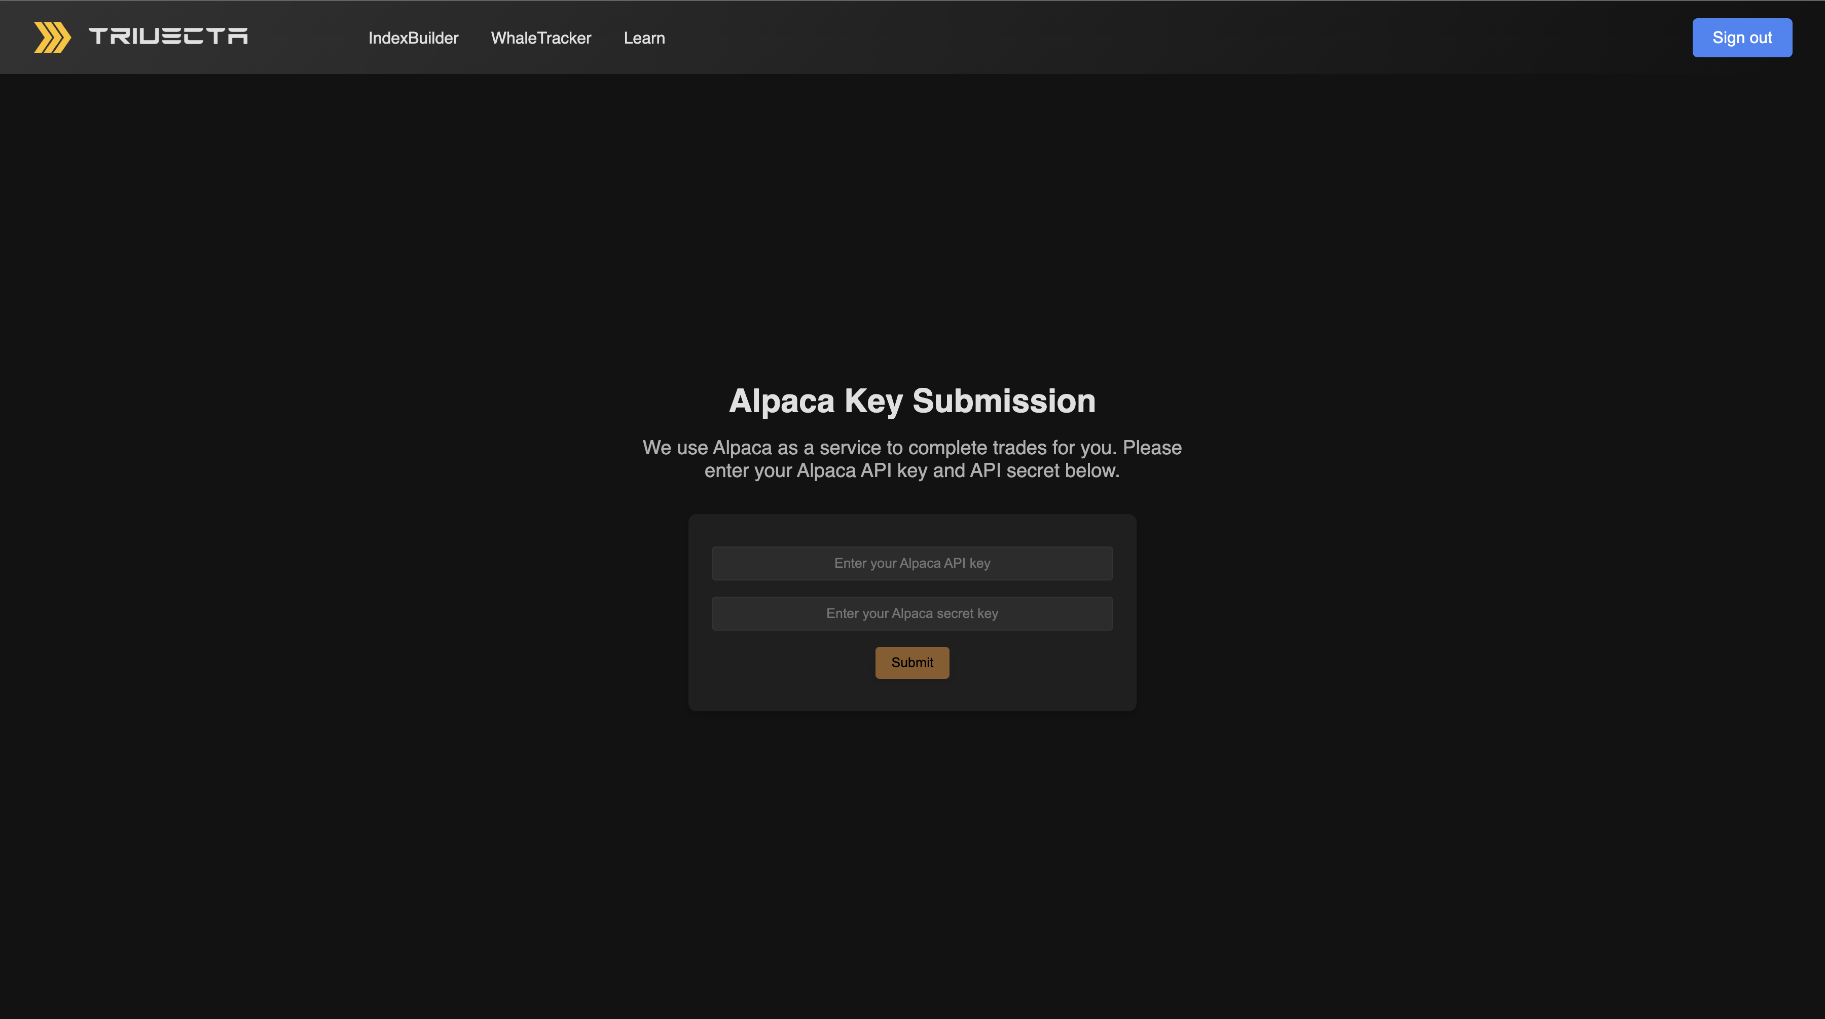This screenshot has width=1825, height=1019.
Task: Click the yellow triple-chevron Trivecta logo icon
Action: [52, 37]
